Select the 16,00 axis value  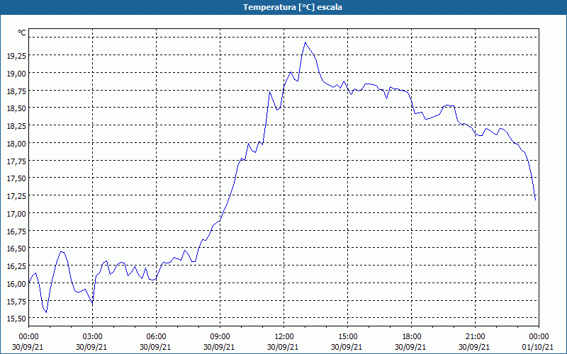tap(16, 284)
